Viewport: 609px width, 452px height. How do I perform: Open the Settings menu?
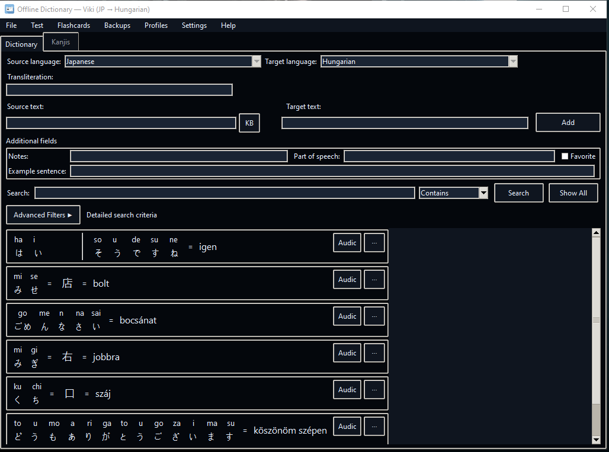[x=194, y=25]
